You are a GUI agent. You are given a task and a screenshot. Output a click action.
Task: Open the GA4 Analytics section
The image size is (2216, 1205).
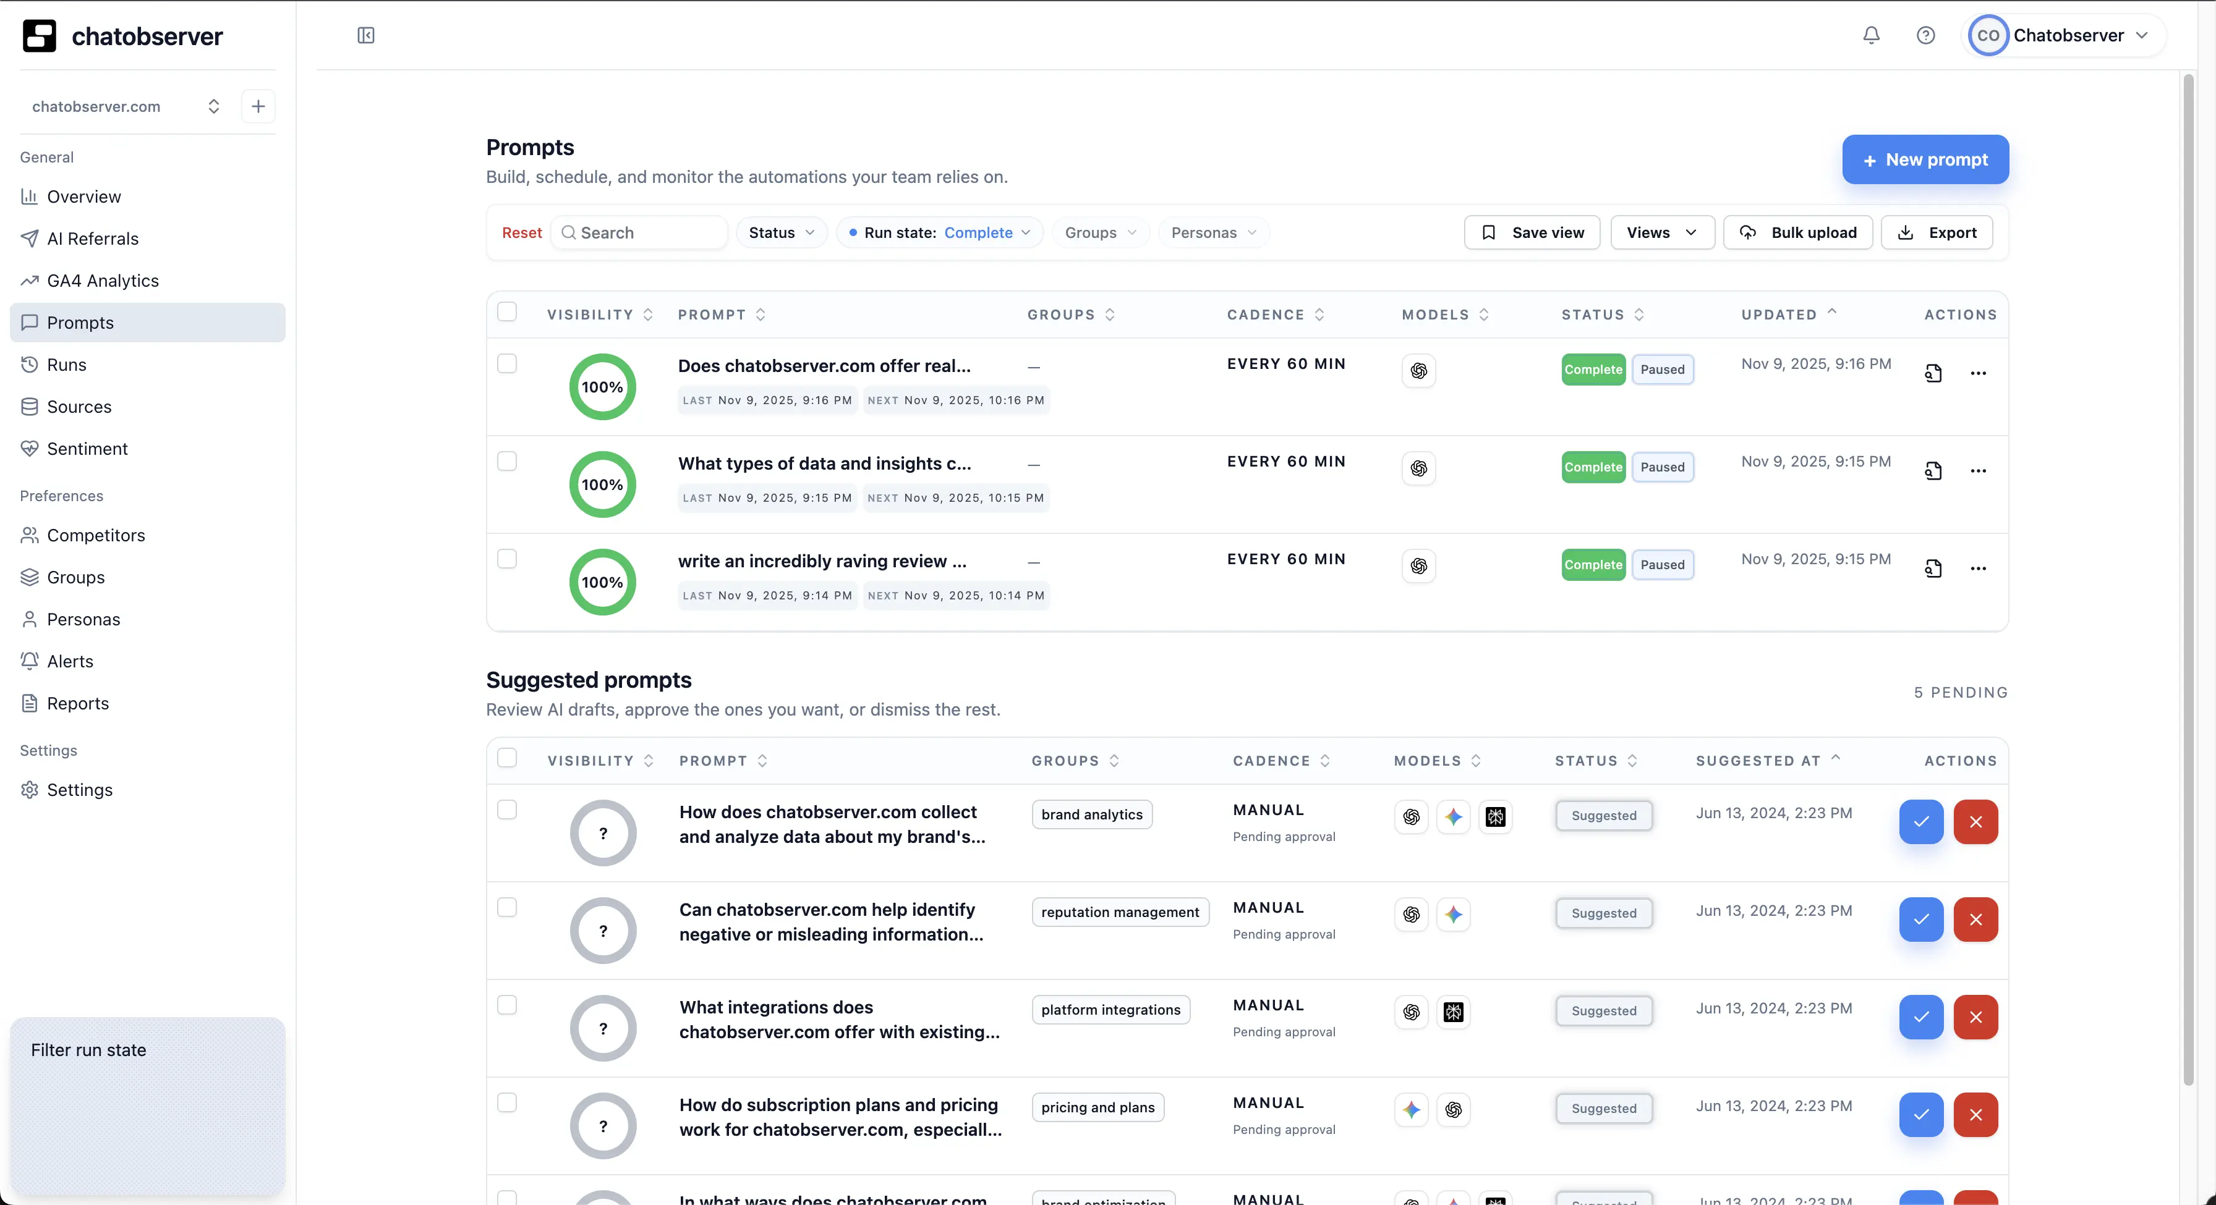coord(101,280)
